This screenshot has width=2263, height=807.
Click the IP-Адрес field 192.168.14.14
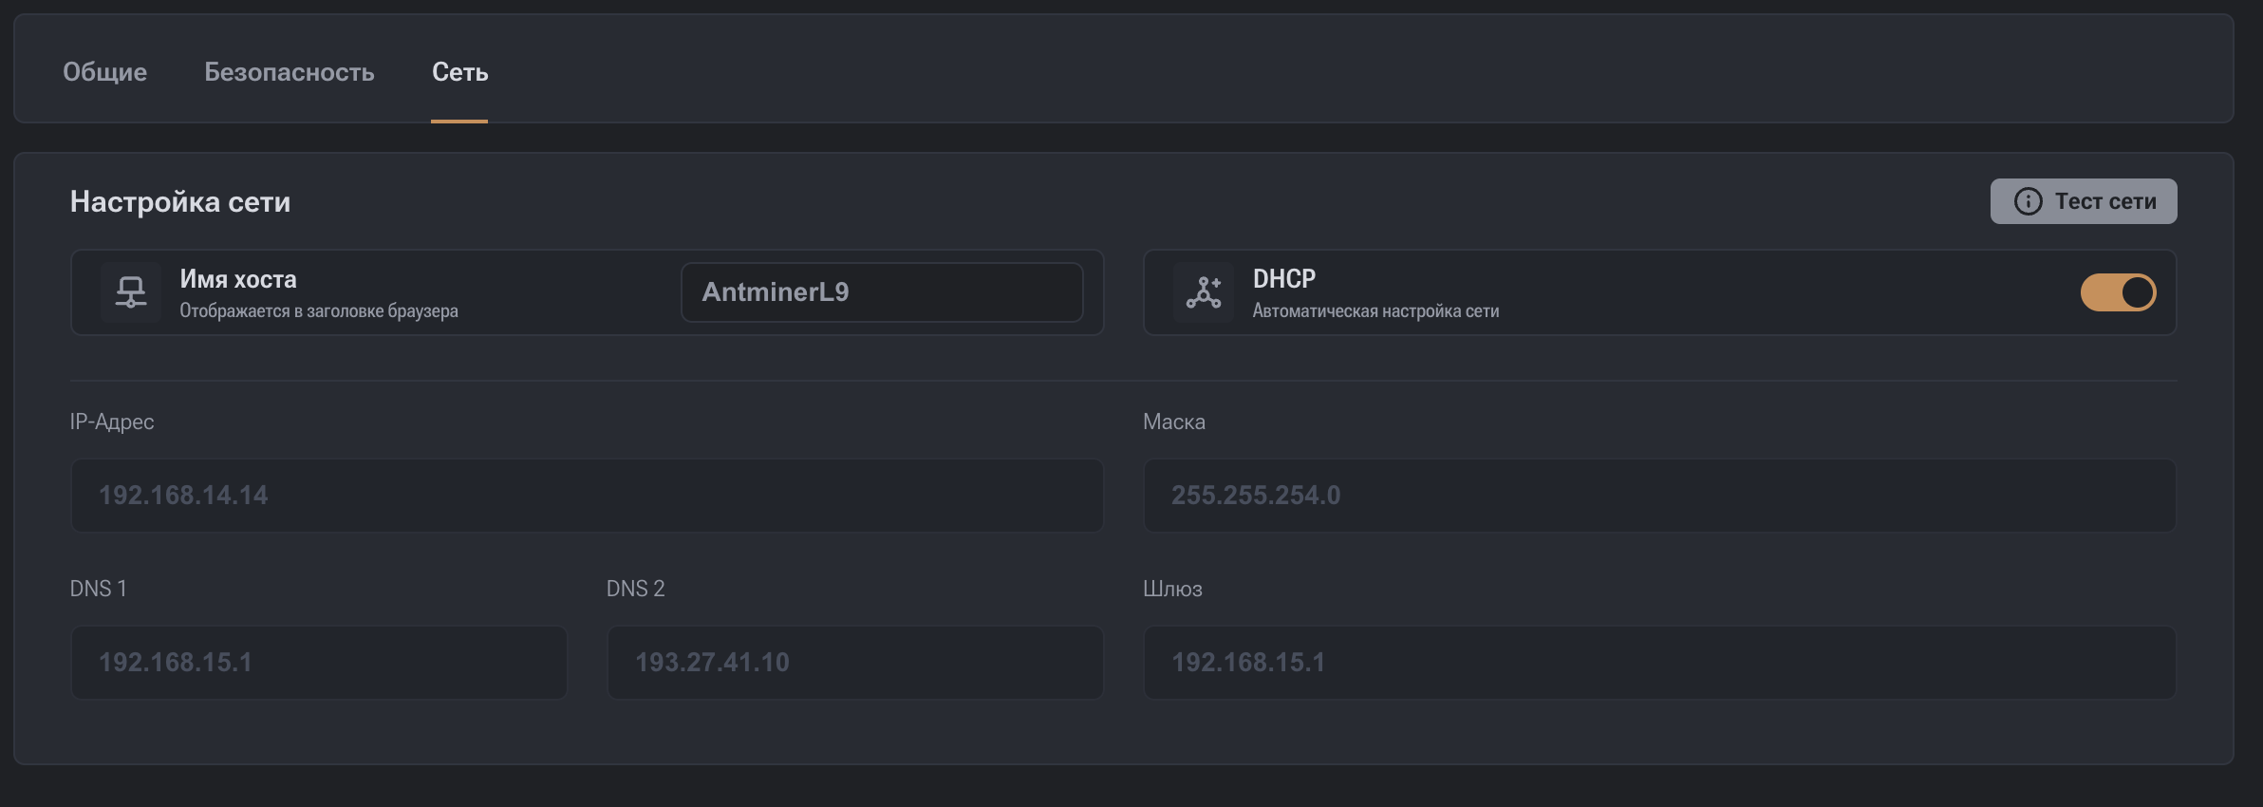point(587,496)
